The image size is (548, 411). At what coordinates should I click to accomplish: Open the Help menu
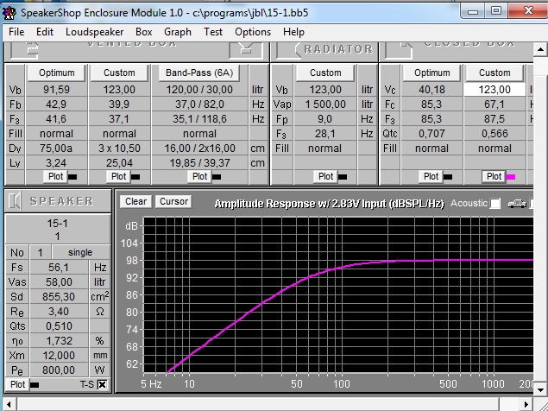(x=293, y=32)
